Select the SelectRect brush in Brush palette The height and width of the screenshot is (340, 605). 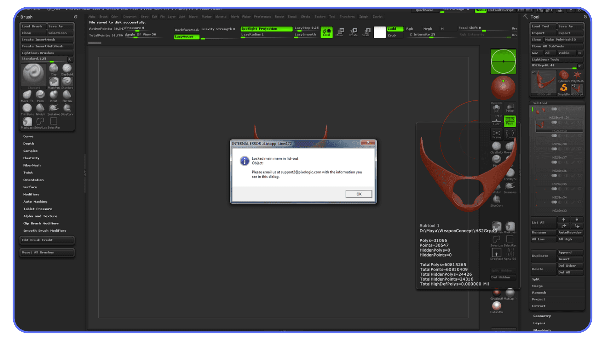point(54,122)
